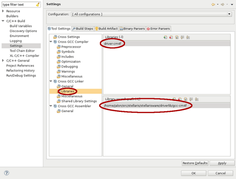Move the library down in Libraries (-l)

pos(188,37)
